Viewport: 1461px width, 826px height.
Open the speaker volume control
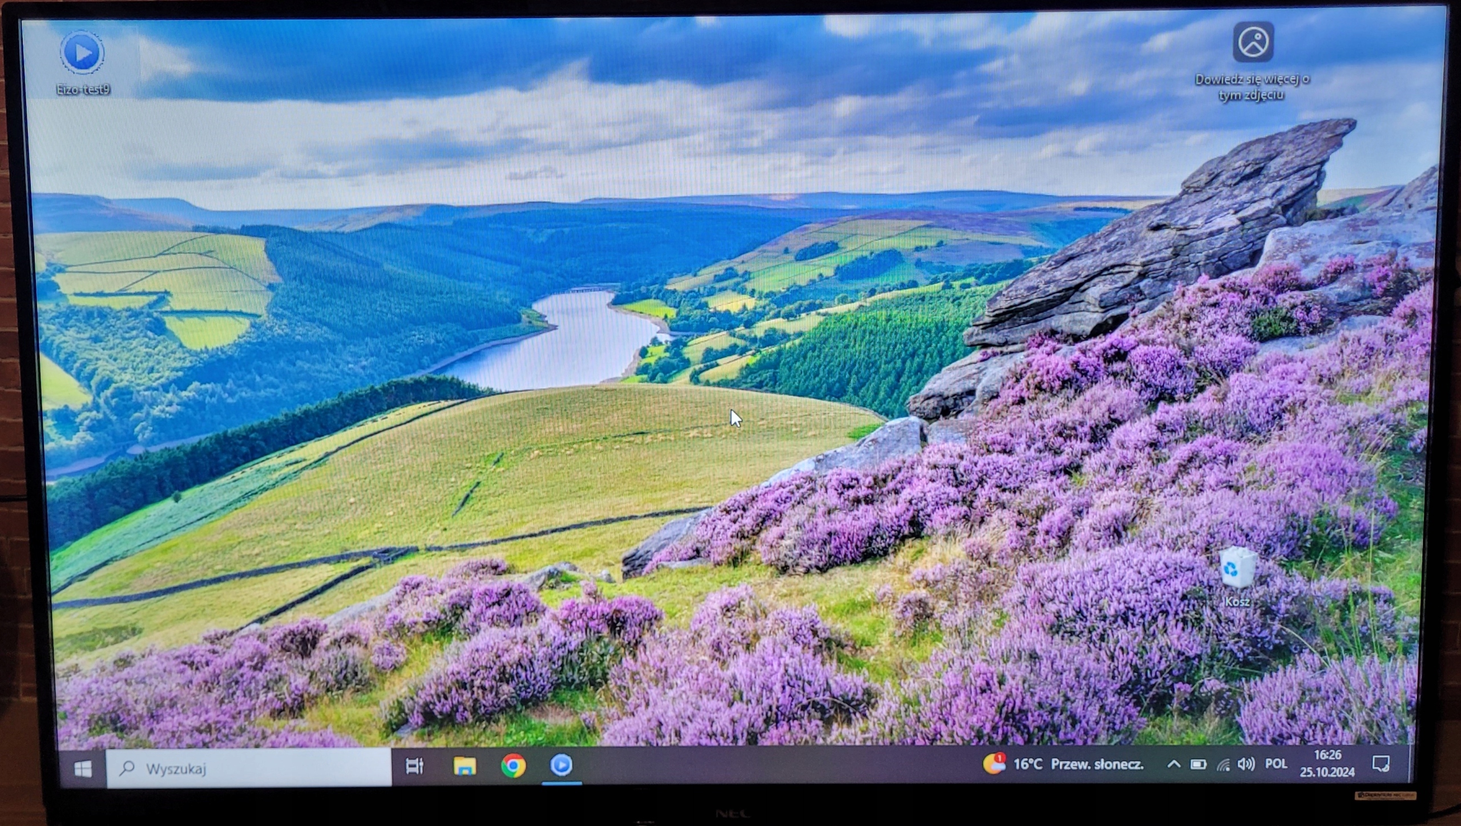(x=1246, y=764)
